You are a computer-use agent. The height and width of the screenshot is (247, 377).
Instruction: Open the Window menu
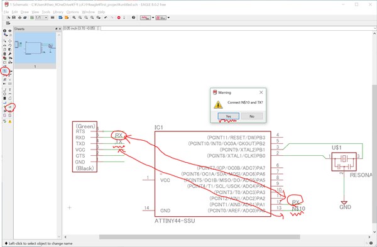click(x=88, y=12)
